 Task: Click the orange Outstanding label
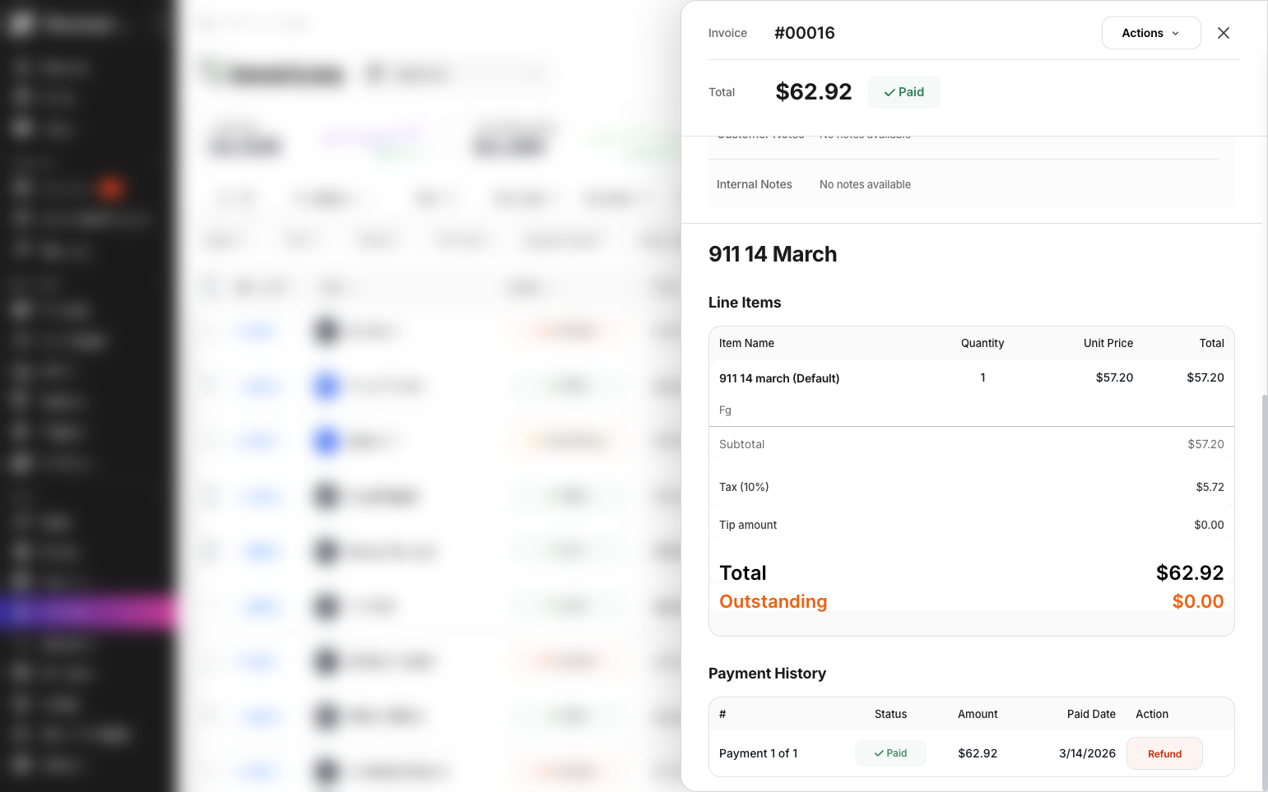[773, 601]
